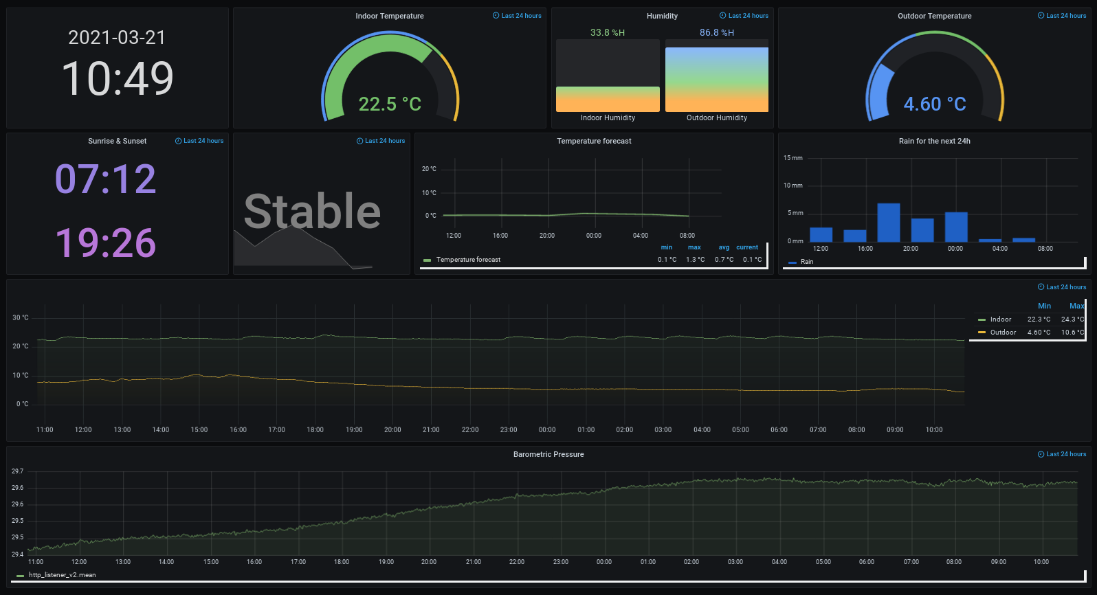Toggle the http_listener_v2.mean legend series

click(x=63, y=575)
